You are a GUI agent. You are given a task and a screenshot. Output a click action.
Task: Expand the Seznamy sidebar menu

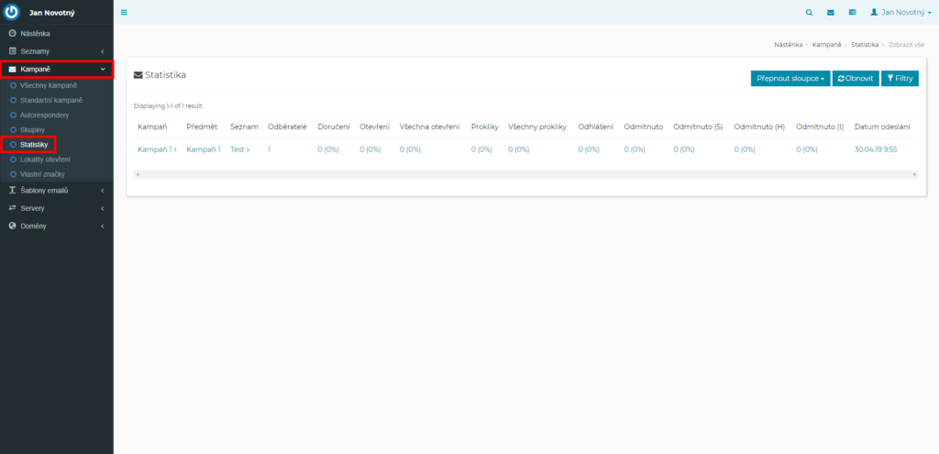56,51
